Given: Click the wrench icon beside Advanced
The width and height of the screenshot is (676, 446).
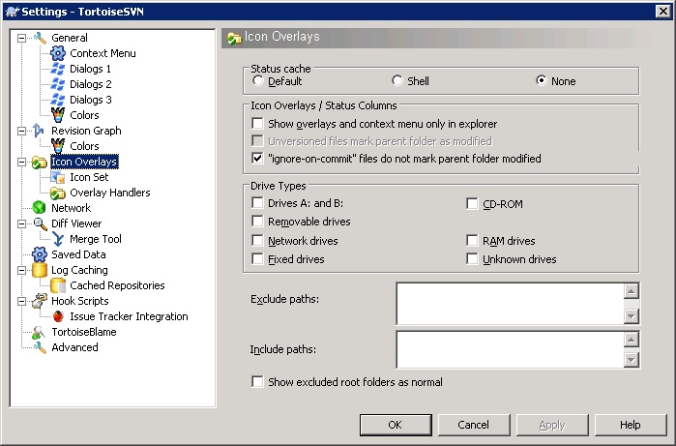Looking at the screenshot, I should [40, 347].
